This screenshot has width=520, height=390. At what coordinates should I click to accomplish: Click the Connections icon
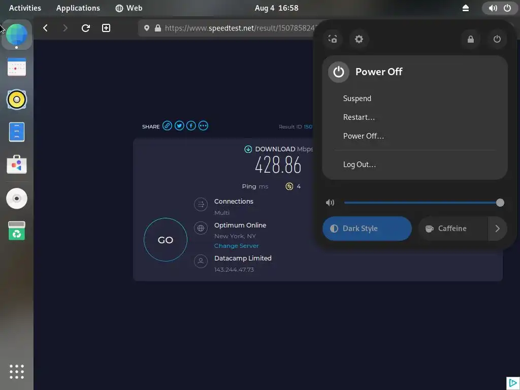[201, 204]
